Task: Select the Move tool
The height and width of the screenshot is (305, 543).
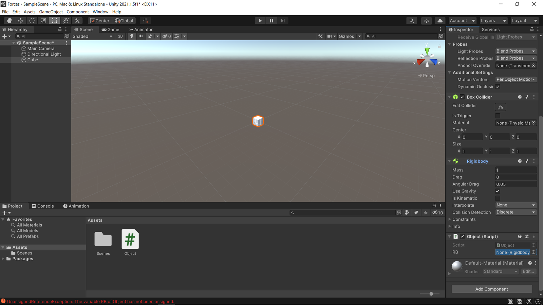Action: pos(20,21)
